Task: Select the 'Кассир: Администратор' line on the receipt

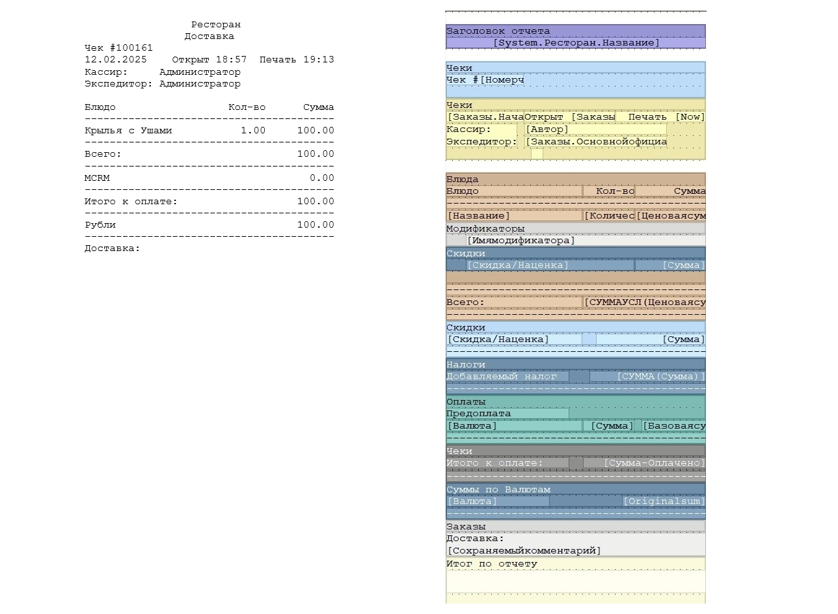Action: point(163,72)
